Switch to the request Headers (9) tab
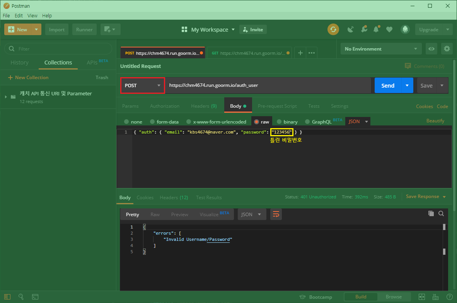Image resolution: width=457 pixels, height=303 pixels. click(x=204, y=106)
